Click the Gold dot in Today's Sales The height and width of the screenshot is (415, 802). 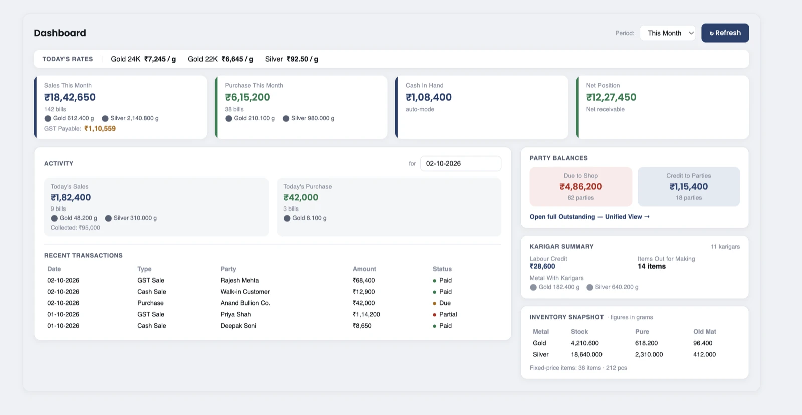[x=54, y=218]
